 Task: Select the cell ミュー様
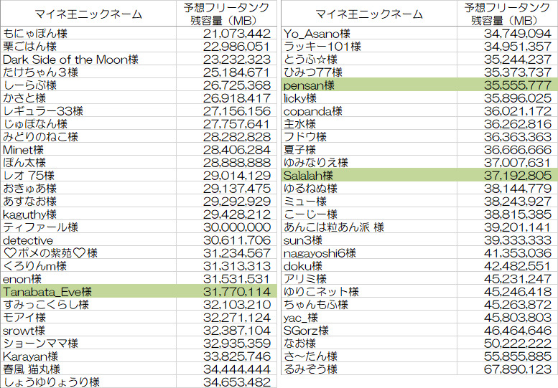369,201
